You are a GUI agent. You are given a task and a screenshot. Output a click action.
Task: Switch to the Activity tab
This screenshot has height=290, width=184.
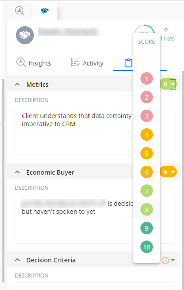[x=87, y=63]
